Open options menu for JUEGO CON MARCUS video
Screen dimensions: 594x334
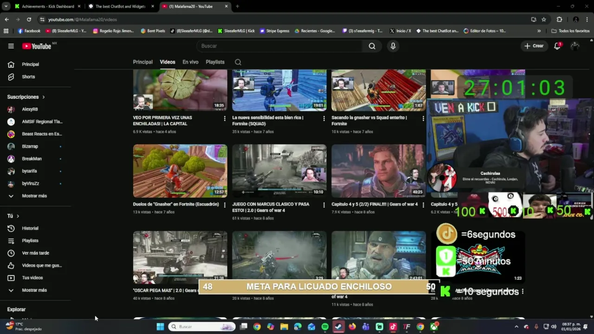(x=324, y=205)
